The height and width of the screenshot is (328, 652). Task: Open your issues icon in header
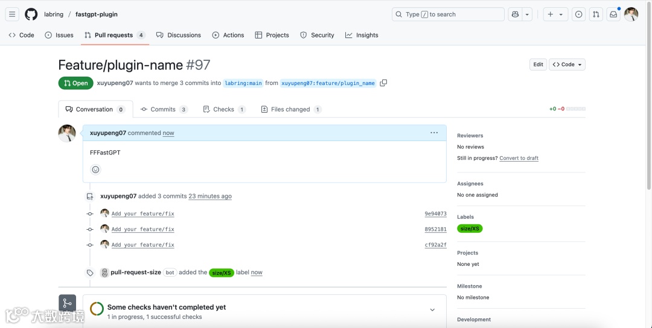(578, 14)
